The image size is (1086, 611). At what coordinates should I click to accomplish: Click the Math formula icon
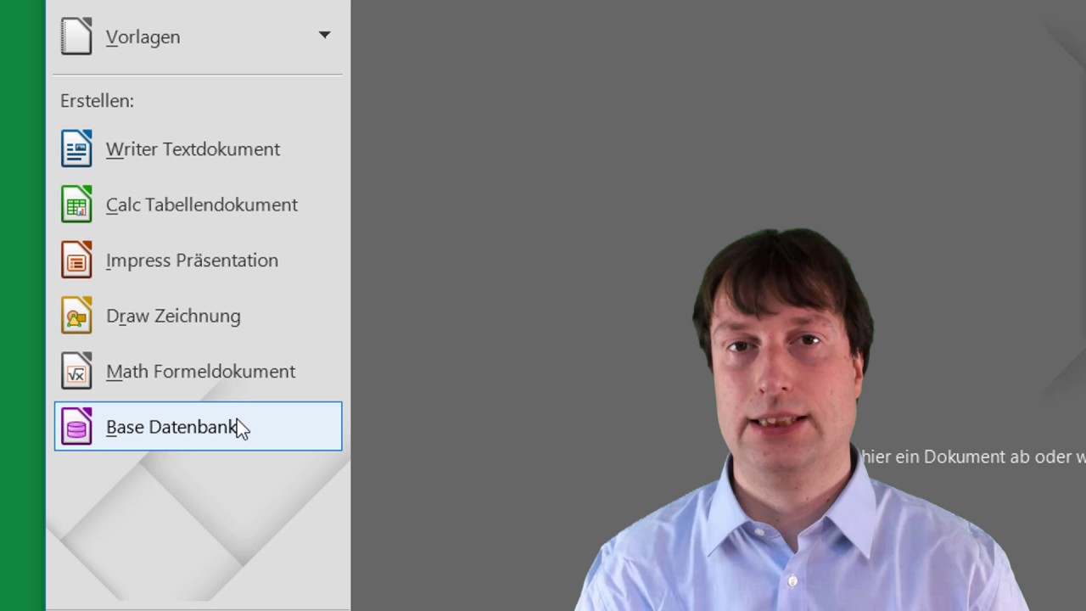(76, 371)
